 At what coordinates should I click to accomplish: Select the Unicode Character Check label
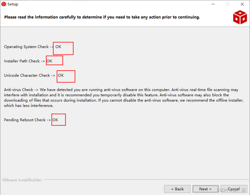coord(27,76)
